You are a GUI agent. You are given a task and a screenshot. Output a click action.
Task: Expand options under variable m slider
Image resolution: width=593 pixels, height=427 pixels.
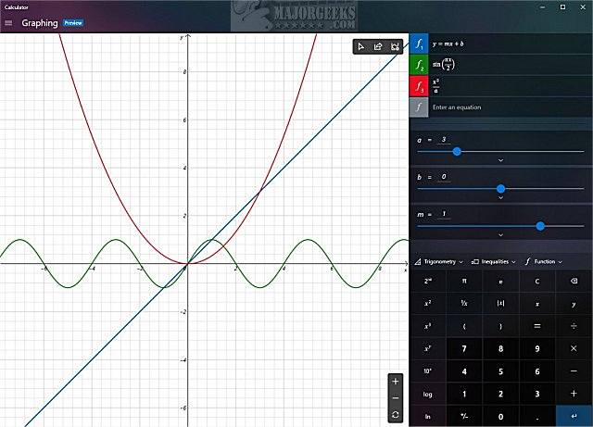[500, 235]
